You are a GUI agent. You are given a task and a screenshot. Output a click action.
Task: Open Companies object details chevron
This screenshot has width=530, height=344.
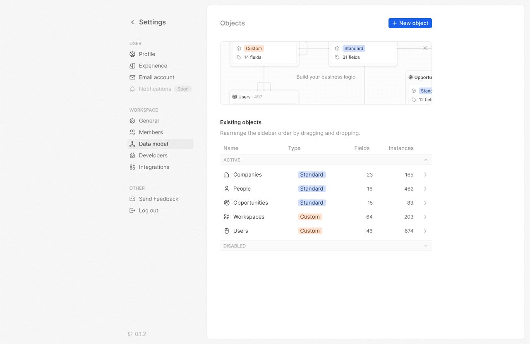tap(425, 175)
